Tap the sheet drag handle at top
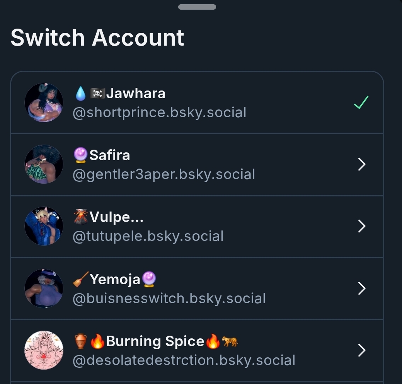The height and width of the screenshot is (384, 402). coord(197,7)
